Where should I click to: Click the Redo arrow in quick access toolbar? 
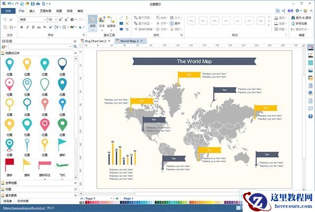tap(17, 3)
